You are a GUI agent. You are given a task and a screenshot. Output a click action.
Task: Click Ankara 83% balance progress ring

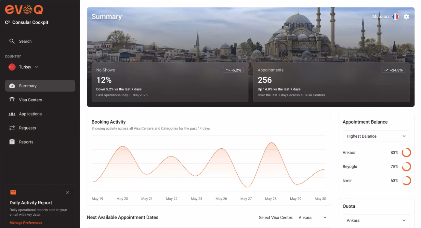[406, 153]
